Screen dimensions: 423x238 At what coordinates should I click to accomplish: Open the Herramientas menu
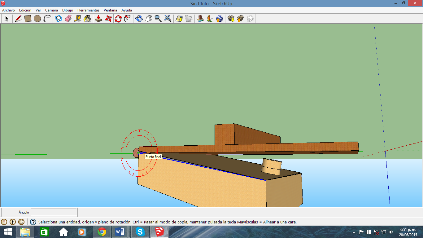[88, 10]
